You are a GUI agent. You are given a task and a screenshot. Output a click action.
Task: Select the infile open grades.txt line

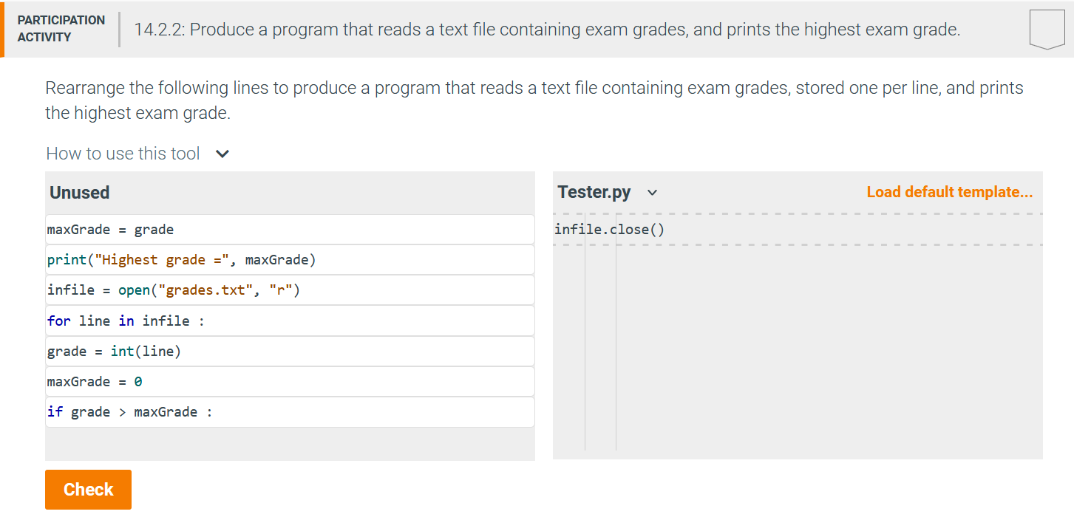tap(290, 290)
